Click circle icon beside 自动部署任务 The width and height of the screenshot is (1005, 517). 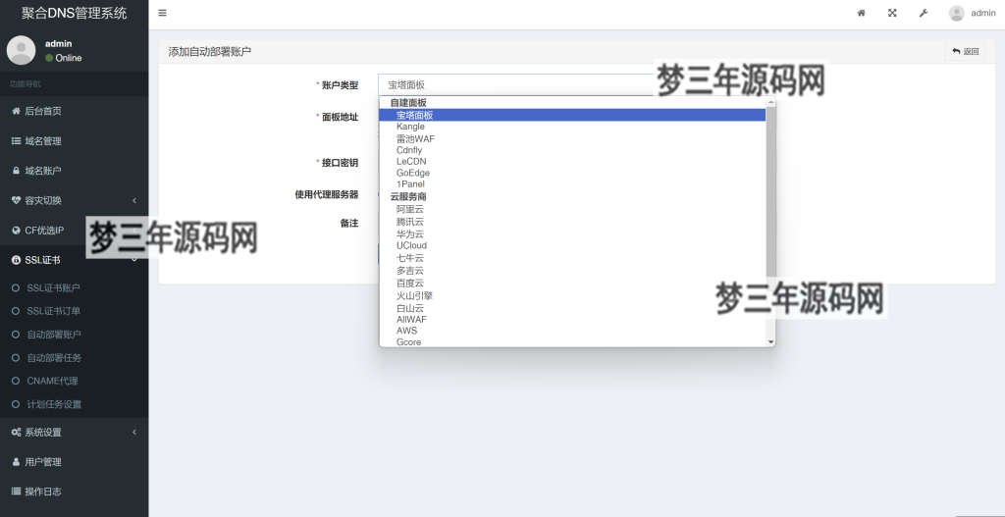point(16,357)
